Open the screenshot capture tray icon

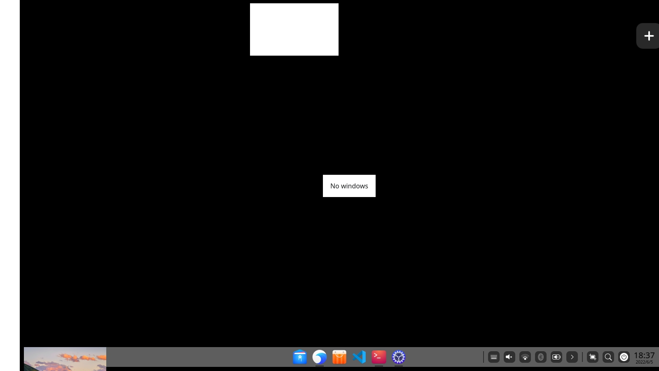click(x=593, y=357)
